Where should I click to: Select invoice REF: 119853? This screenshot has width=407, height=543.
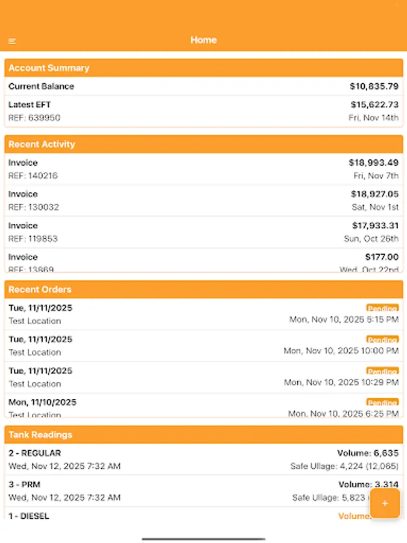click(x=203, y=232)
